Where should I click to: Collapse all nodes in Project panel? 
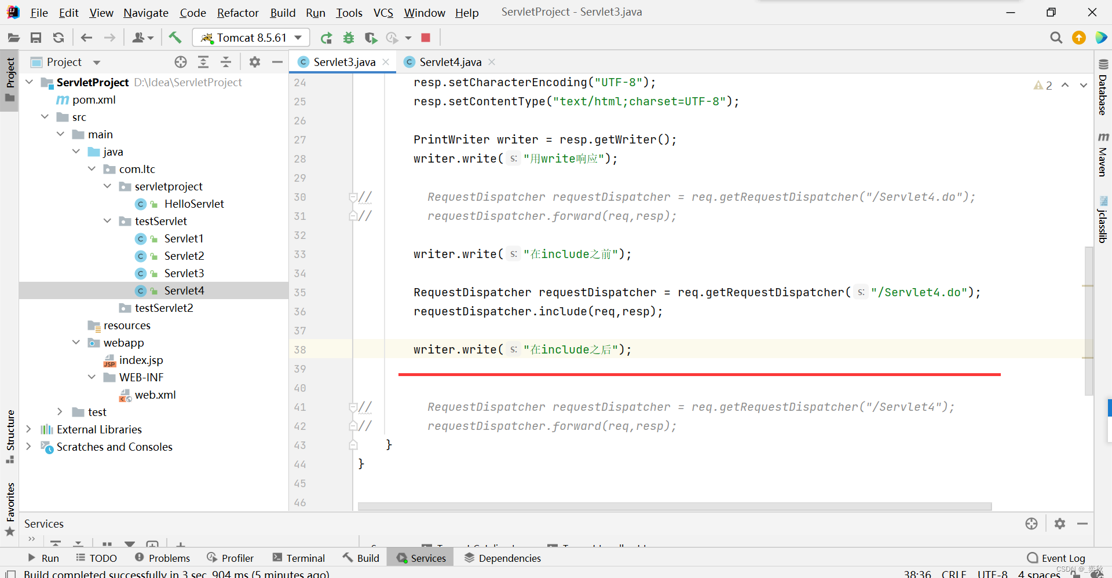coord(226,62)
